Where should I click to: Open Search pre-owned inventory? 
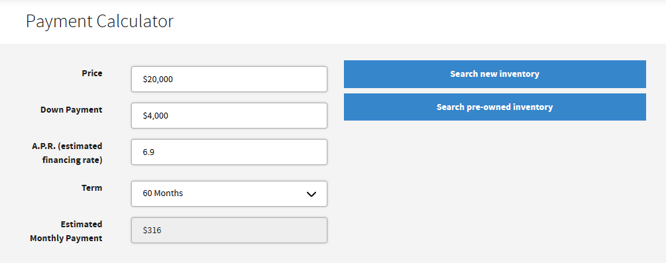point(495,107)
